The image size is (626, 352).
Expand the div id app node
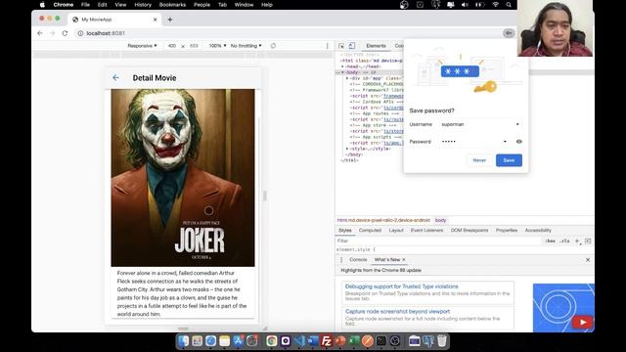(x=347, y=78)
